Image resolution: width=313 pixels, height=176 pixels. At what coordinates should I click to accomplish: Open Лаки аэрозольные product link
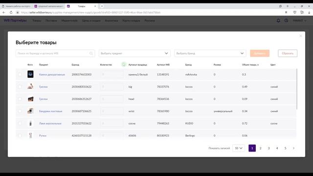50,123
